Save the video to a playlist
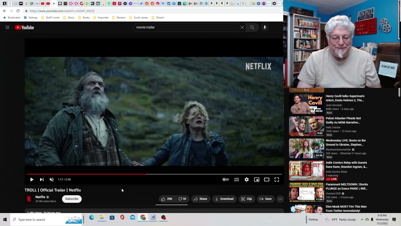401x226 pixels. (x=265, y=199)
